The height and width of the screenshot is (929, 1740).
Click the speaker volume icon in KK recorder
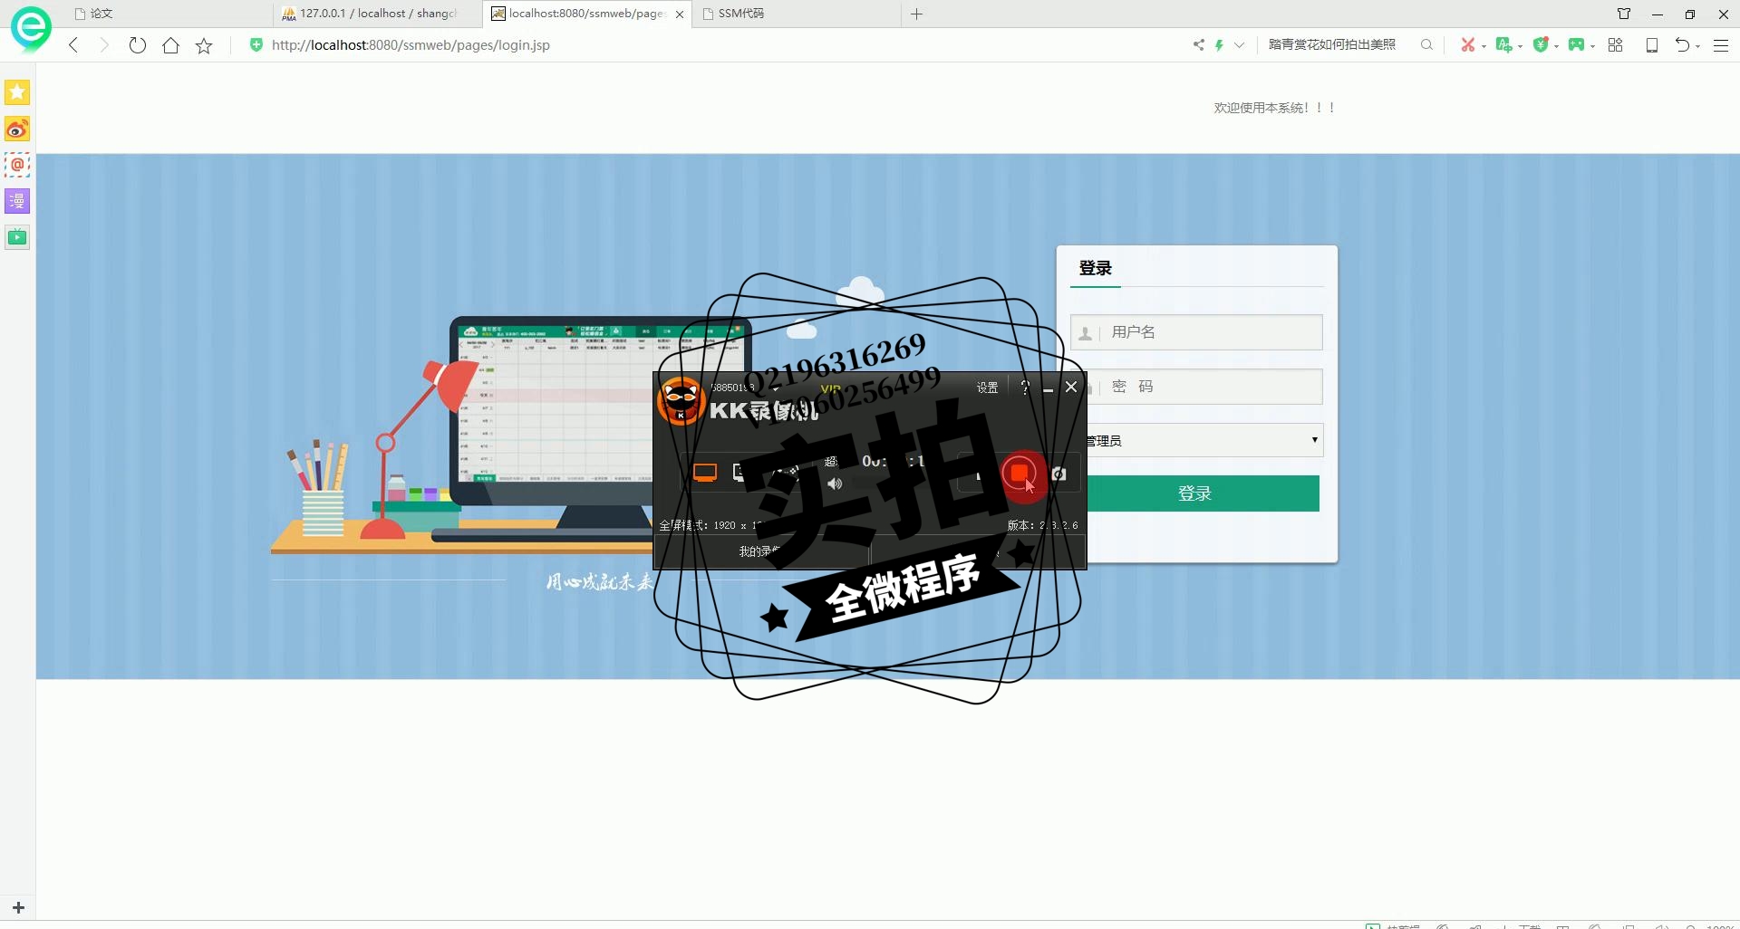(835, 484)
